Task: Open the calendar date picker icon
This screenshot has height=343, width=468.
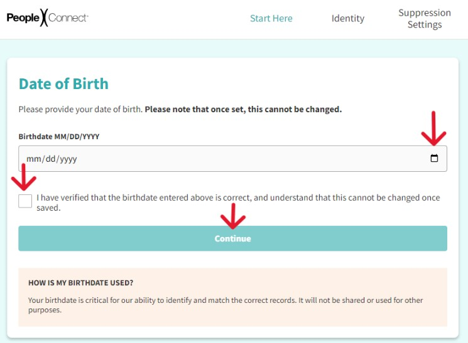Action: (x=434, y=158)
